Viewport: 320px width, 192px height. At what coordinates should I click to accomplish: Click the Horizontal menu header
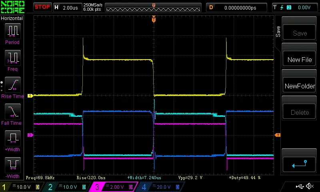point(12,18)
